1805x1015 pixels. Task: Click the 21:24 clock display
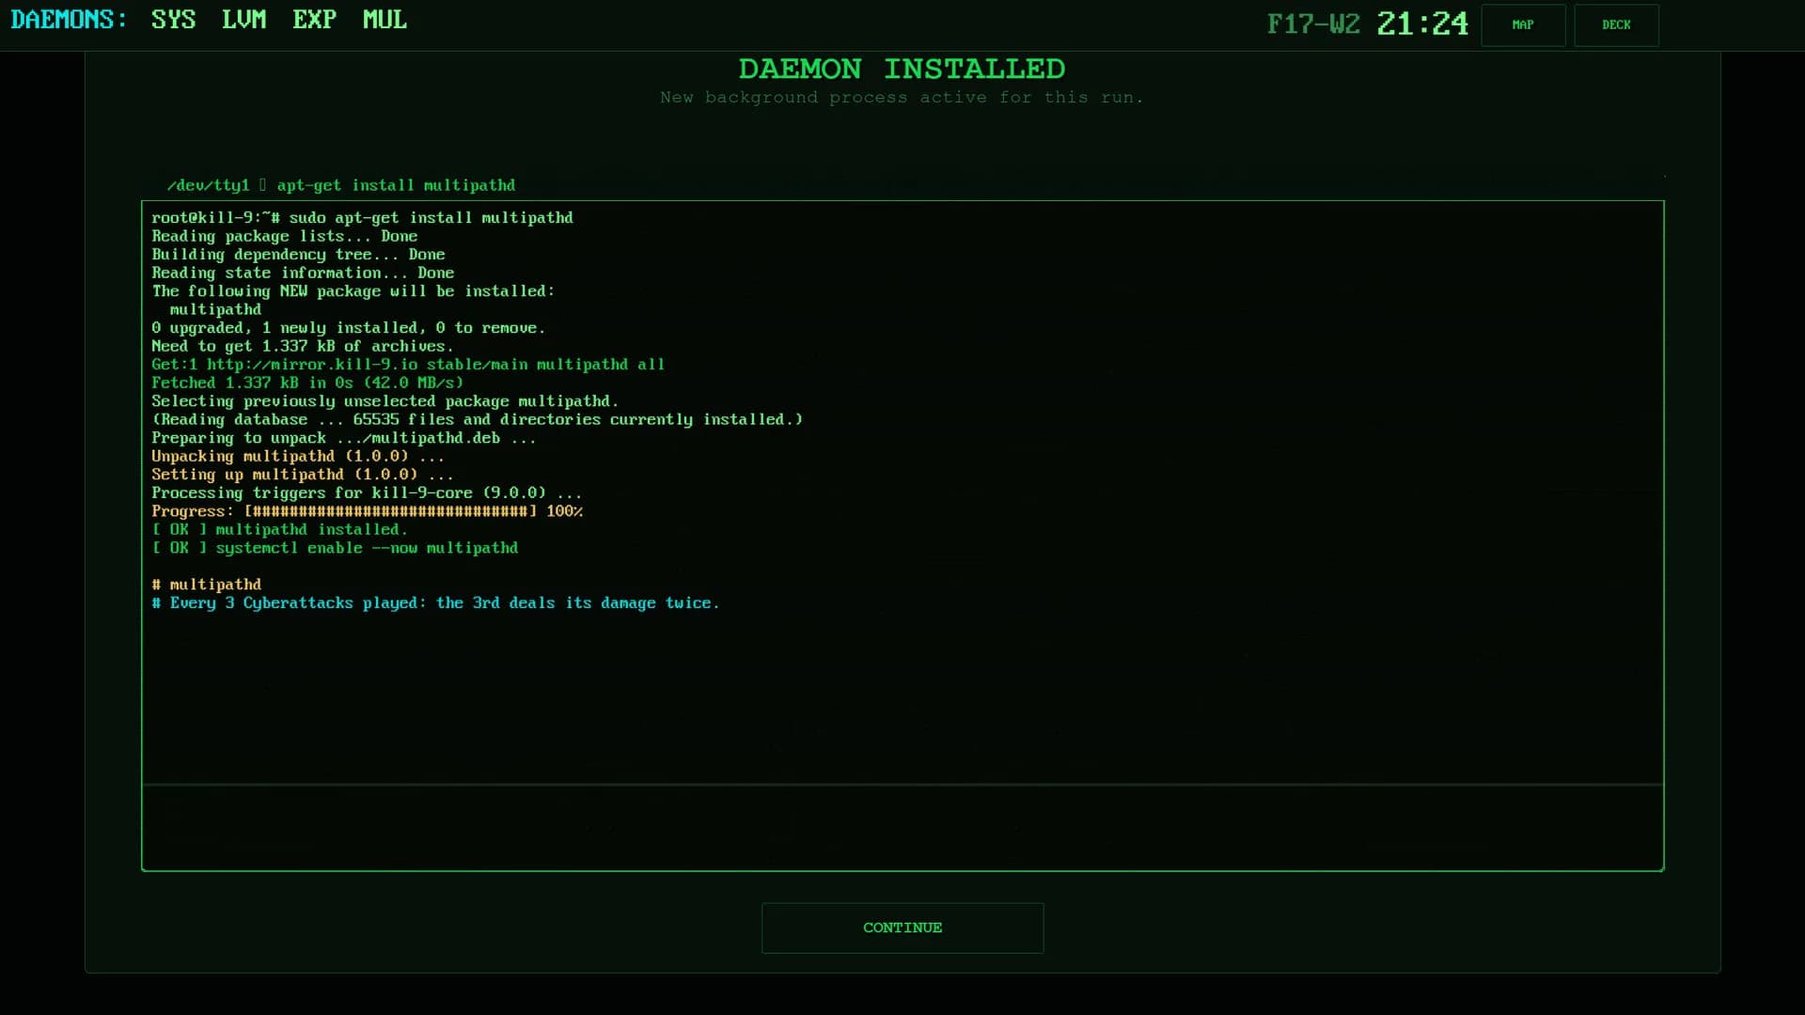(x=1422, y=24)
